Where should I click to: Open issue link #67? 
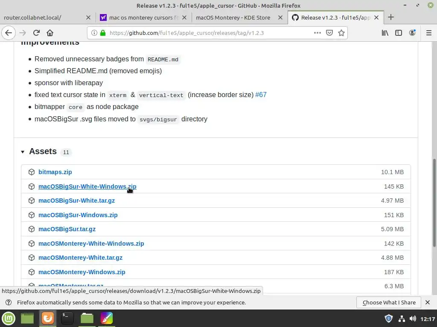(261, 95)
